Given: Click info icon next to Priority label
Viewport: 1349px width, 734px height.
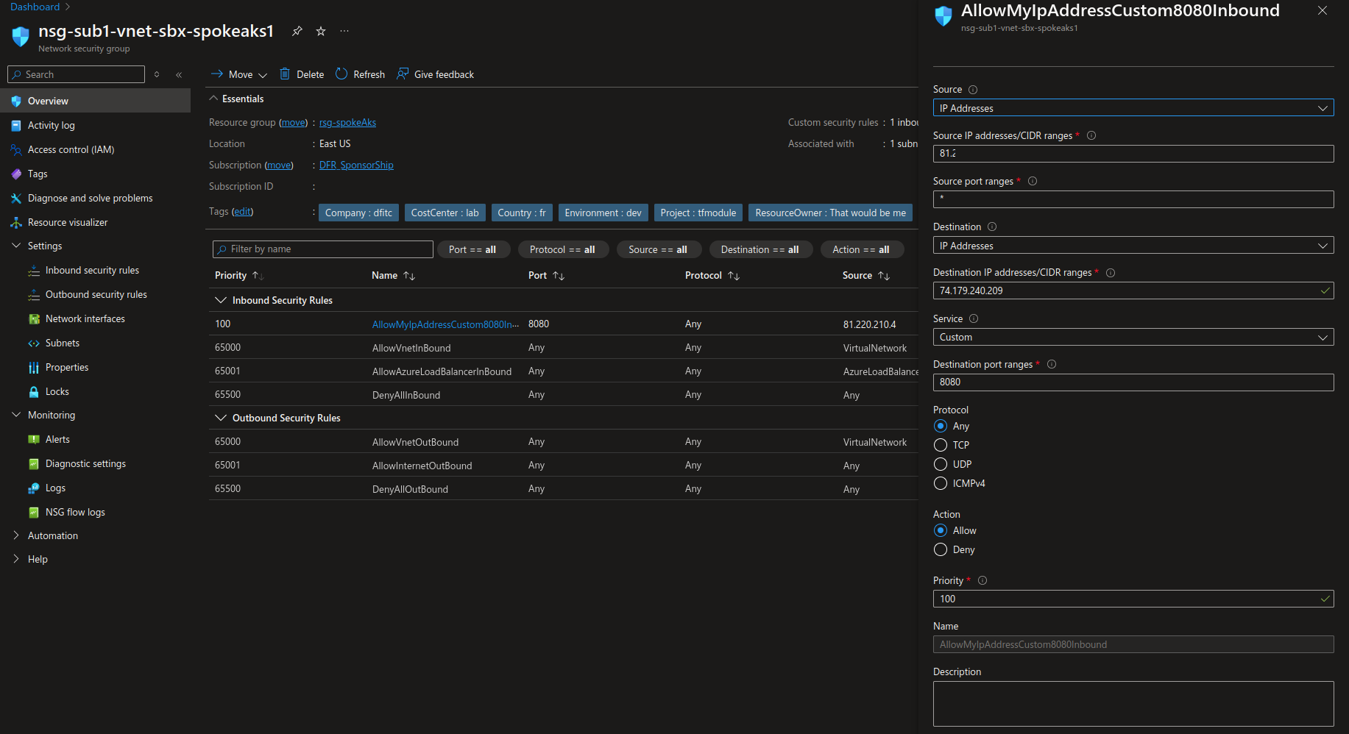Looking at the screenshot, I should coord(982,580).
